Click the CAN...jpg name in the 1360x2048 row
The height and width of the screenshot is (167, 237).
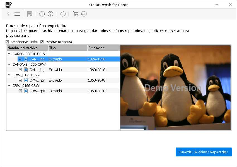37,70
